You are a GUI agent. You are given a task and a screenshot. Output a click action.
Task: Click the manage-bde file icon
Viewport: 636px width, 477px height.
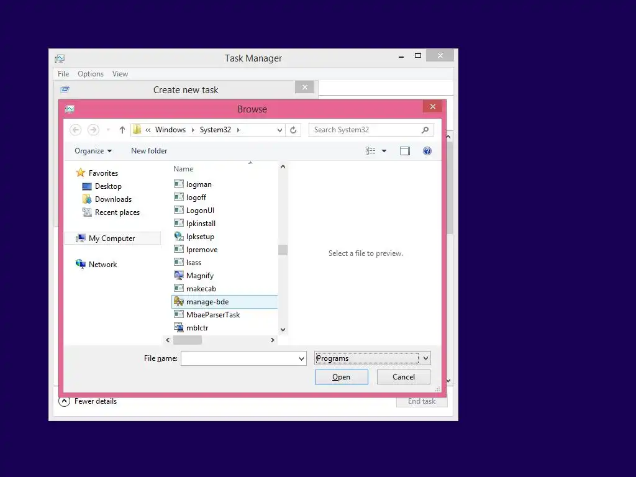[178, 301]
